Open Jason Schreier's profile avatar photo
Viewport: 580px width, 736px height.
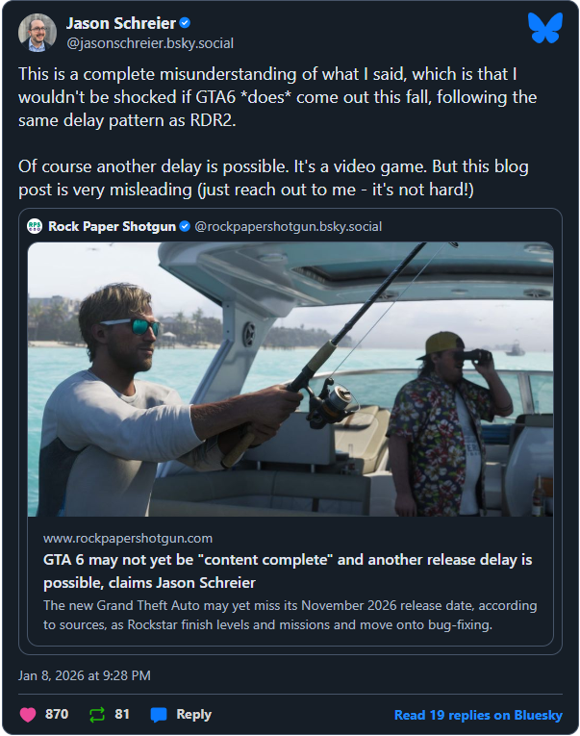38,33
